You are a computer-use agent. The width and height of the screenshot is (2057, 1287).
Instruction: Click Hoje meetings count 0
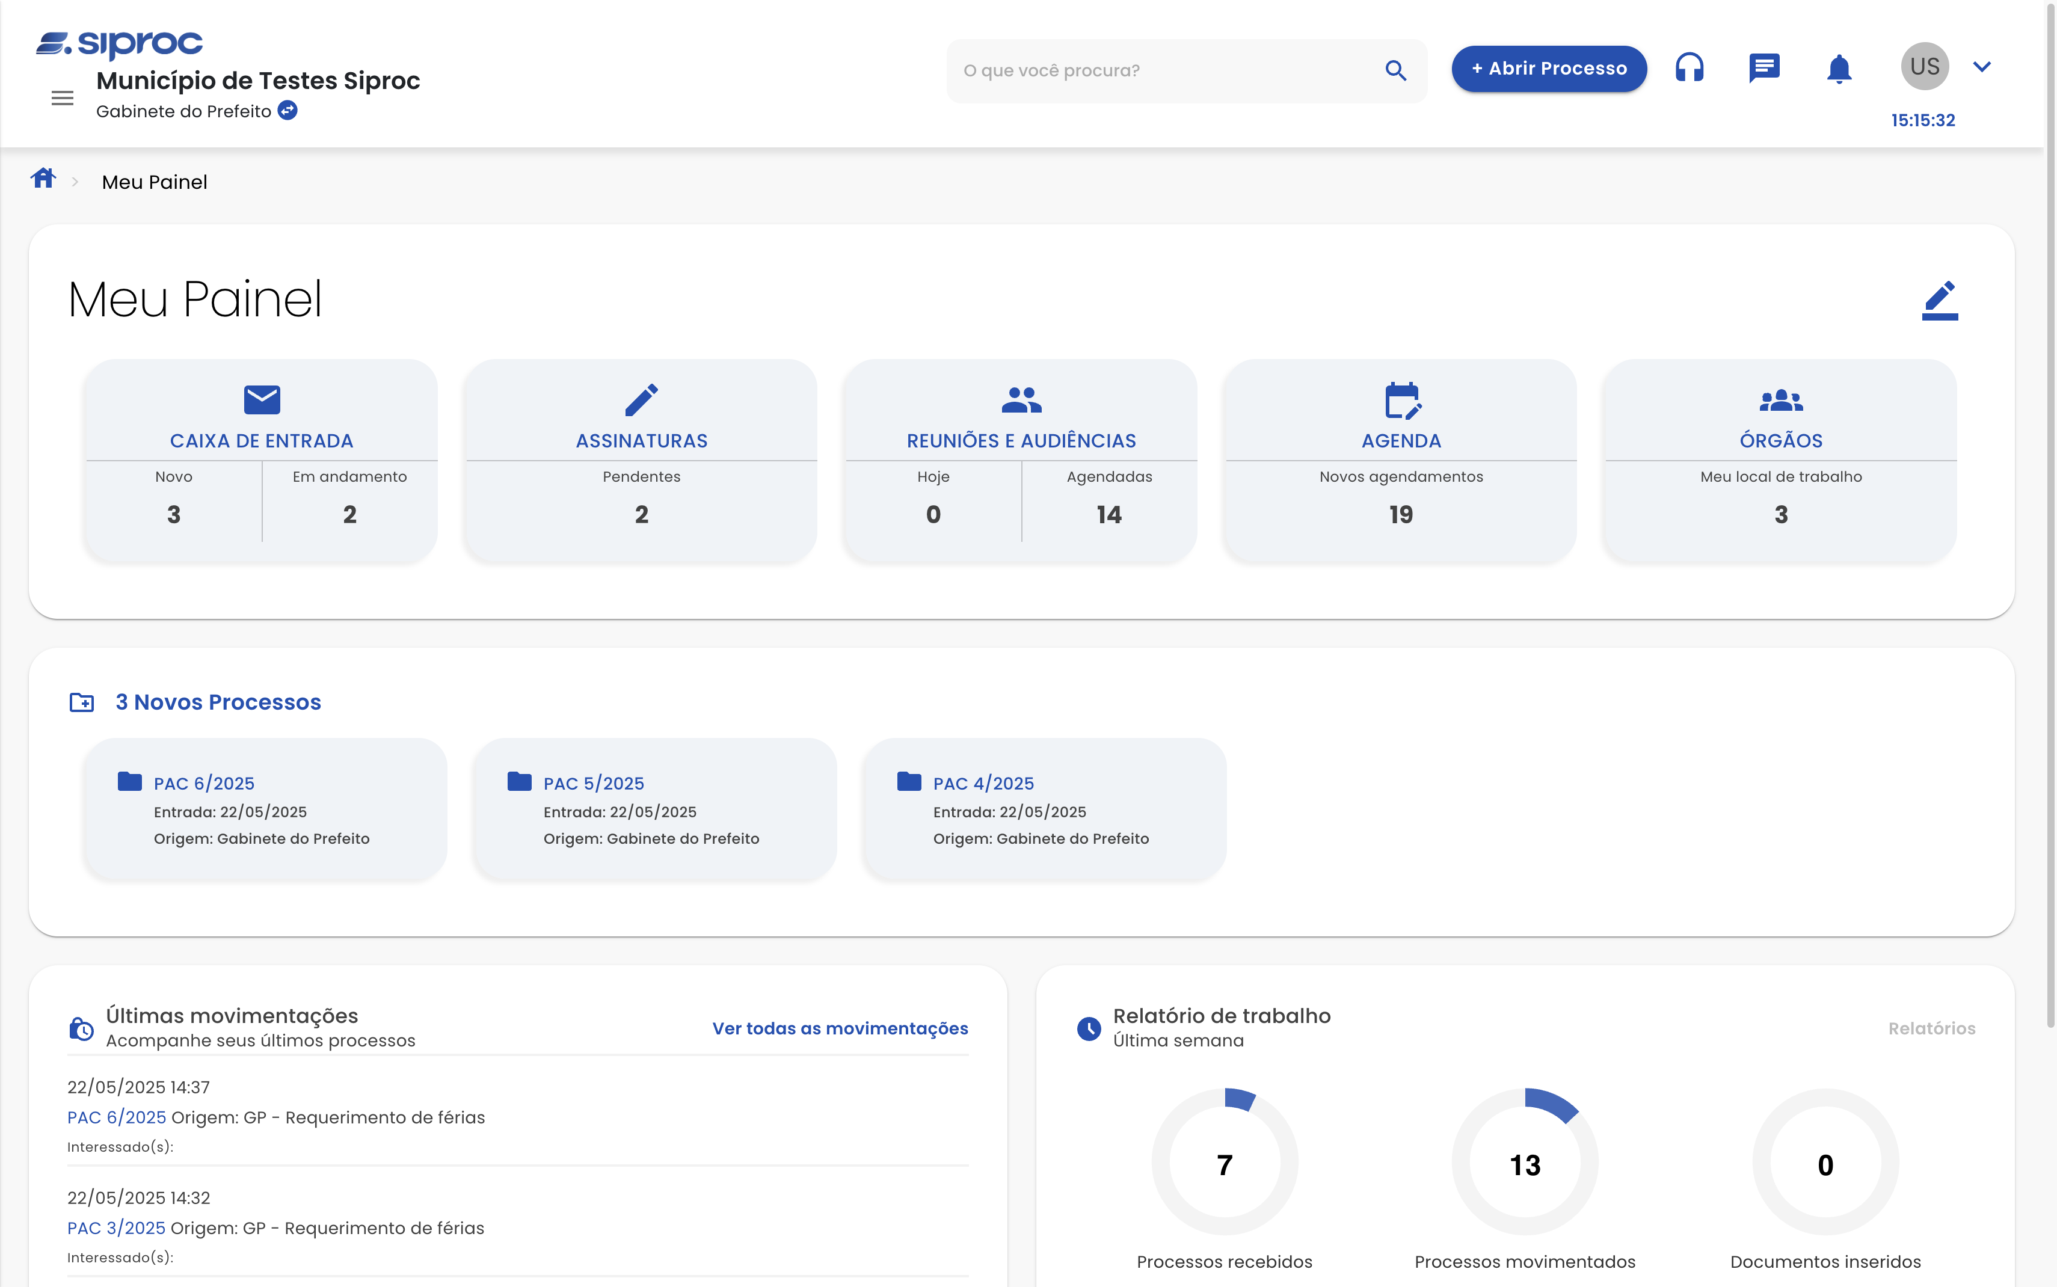[933, 514]
